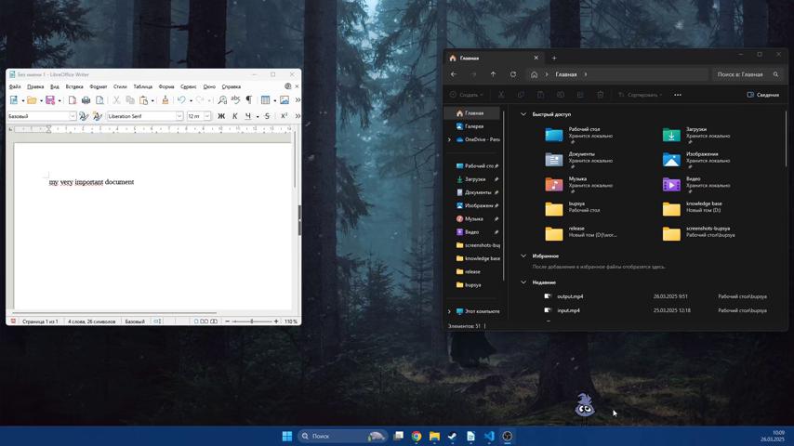Click the zoom slider in Writer status bar
The height and width of the screenshot is (446, 794).
[x=251, y=321]
